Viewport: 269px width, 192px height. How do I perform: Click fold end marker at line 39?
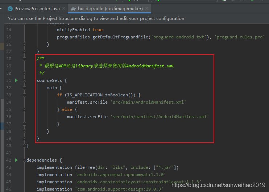24,138
